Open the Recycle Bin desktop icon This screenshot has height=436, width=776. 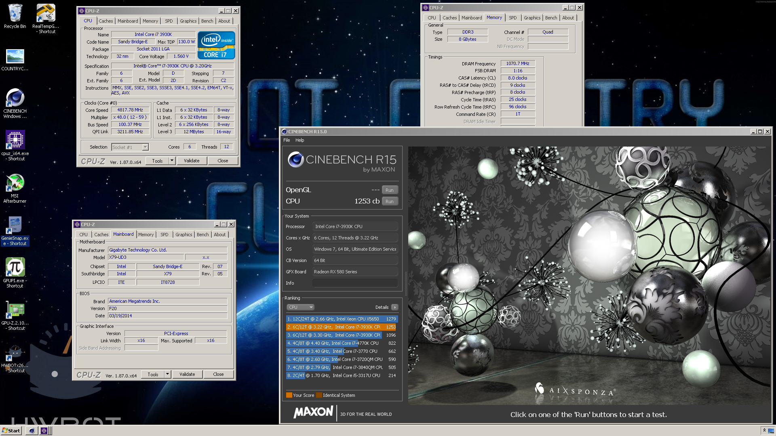click(15, 16)
